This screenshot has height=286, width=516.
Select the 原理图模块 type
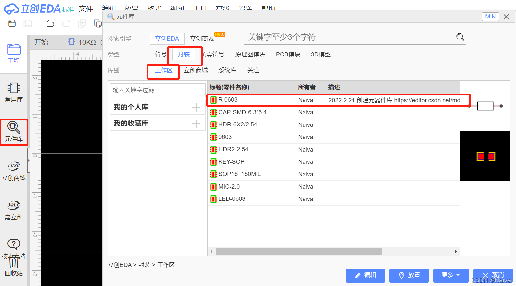click(250, 54)
